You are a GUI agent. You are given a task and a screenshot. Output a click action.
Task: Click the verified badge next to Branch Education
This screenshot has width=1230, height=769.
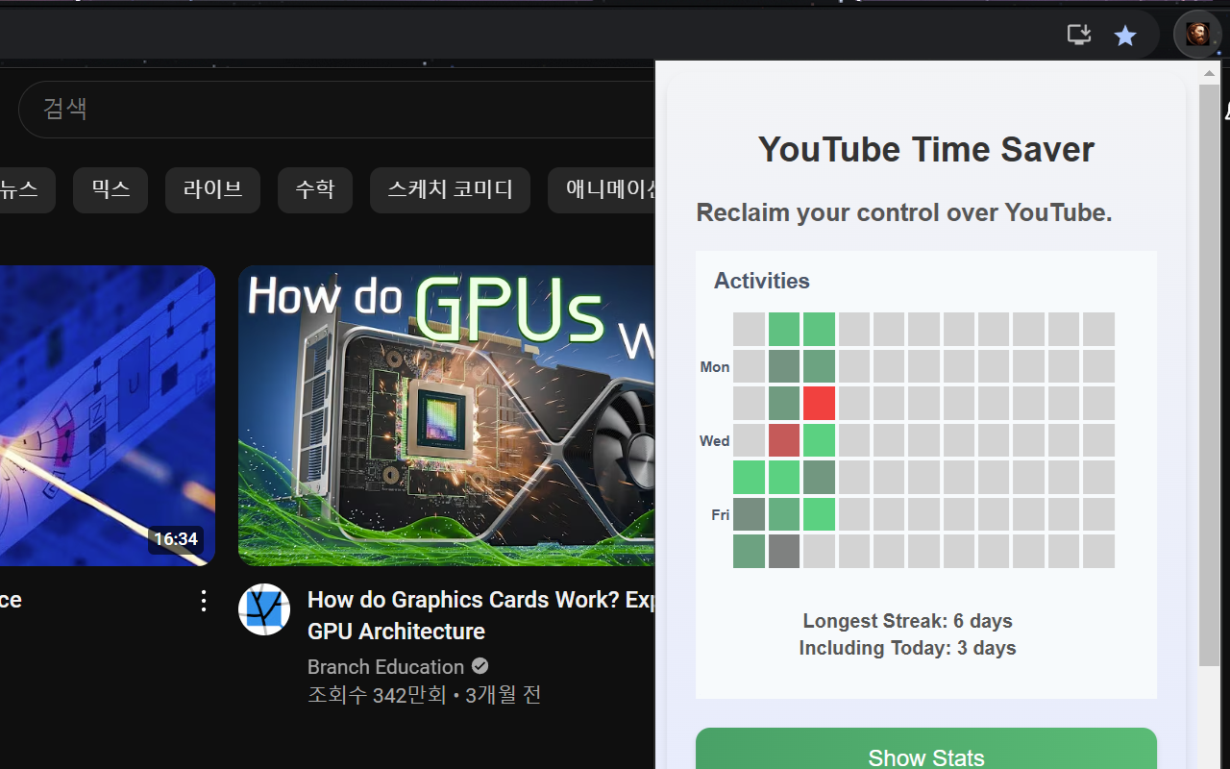(480, 666)
